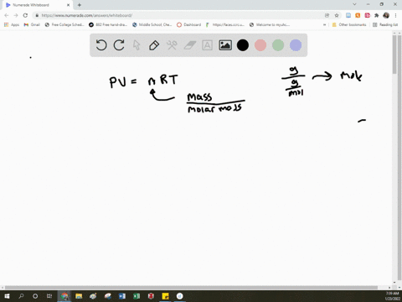Open the Free College Sched bookmark
Viewport: 402px width, 302px height.
(x=64, y=24)
